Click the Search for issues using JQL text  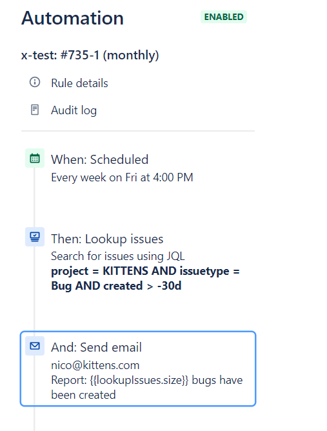pyautogui.click(x=118, y=256)
